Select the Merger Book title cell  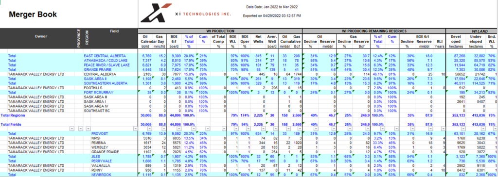click(x=33, y=15)
